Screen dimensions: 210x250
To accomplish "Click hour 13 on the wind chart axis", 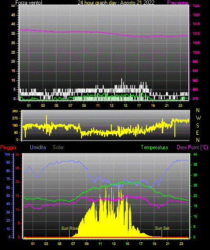I will click(111, 105).
